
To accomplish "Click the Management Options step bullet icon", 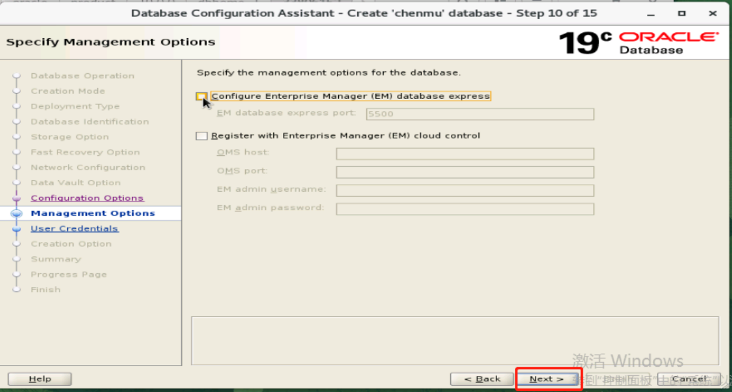I will click(x=17, y=213).
